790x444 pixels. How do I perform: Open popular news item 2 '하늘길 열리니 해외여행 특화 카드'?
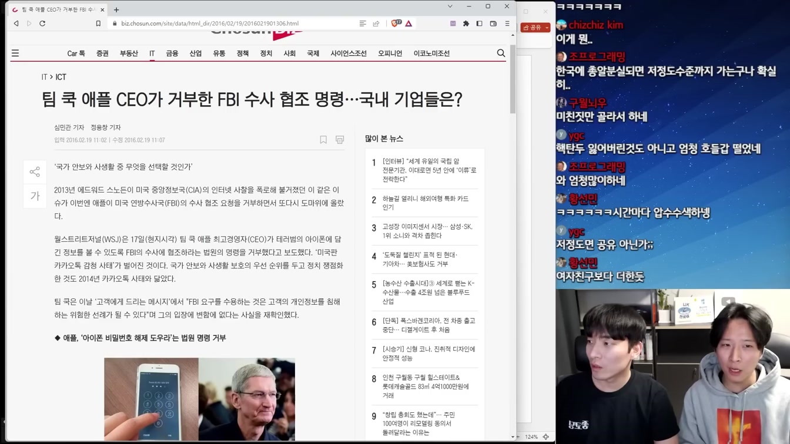tap(426, 203)
